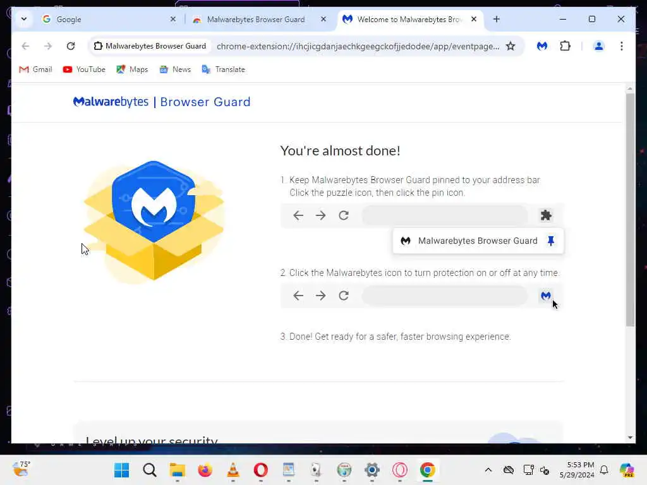This screenshot has width=647, height=485.
Task: Switch to Malwarebytes Browser Guard store tab
Action: click(x=260, y=20)
